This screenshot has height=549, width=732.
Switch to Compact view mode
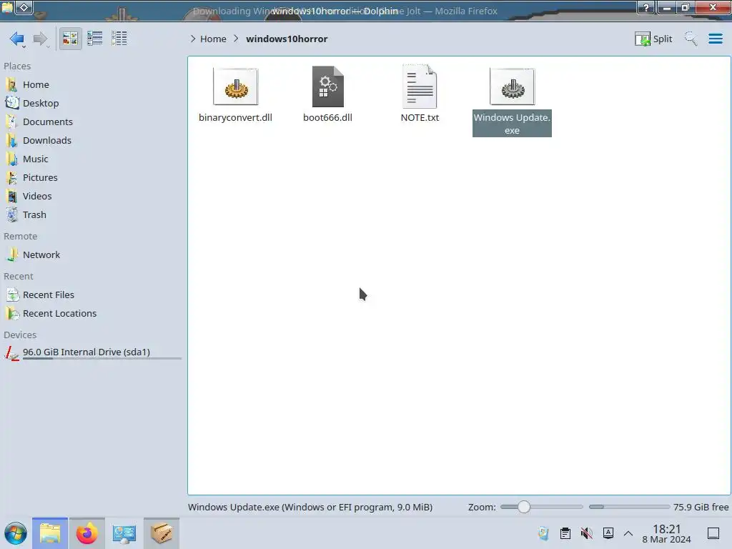coord(95,39)
